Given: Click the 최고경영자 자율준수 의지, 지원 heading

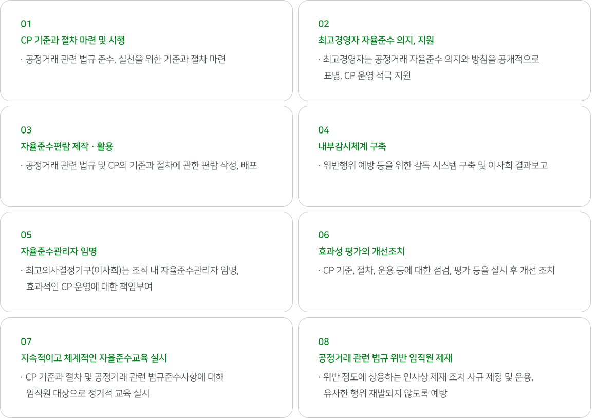Looking at the screenshot, I should tap(376, 40).
